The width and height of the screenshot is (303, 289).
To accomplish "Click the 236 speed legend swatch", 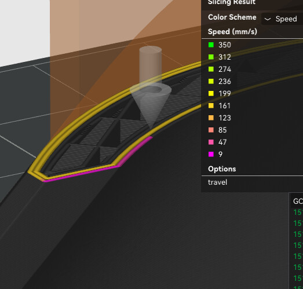I will pyautogui.click(x=211, y=81).
